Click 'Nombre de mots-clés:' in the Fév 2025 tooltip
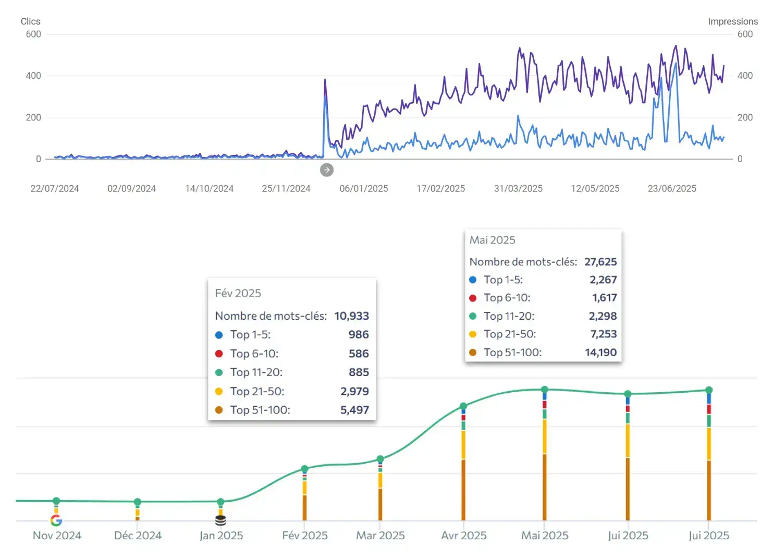 click(x=271, y=316)
